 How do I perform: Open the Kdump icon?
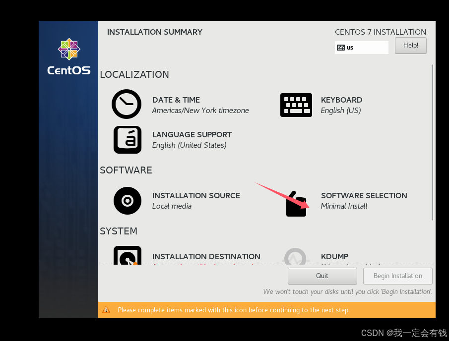[296, 256]
